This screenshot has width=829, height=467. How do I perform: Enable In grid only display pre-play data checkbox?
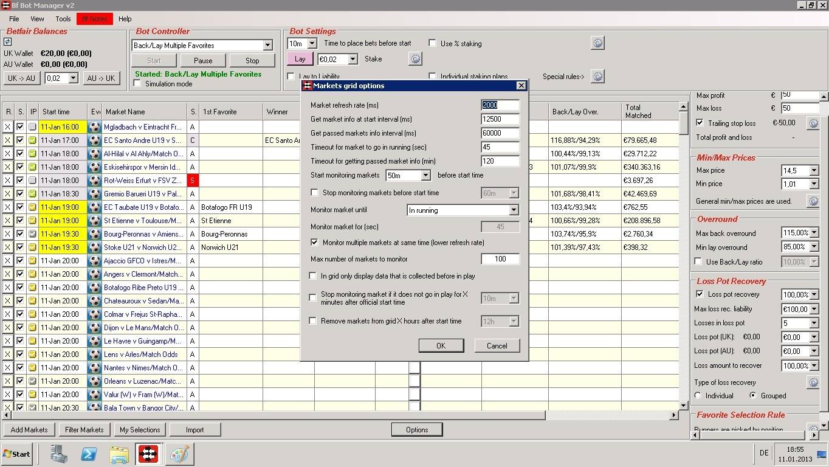(313, 276)
